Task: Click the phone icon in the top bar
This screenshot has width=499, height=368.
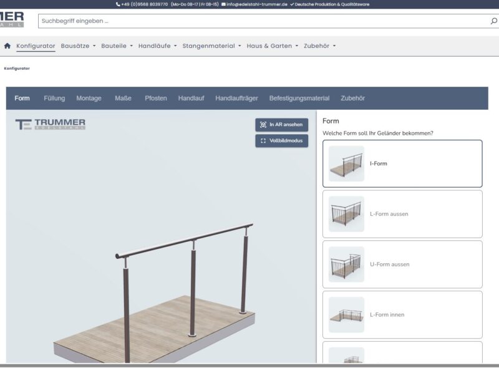Action: [x=119, y=4]
